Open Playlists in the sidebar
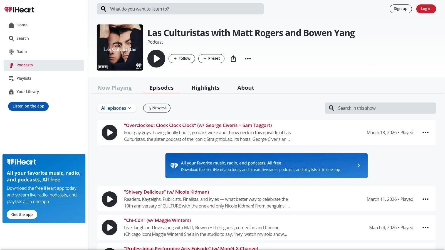 (x=44, y=78)
